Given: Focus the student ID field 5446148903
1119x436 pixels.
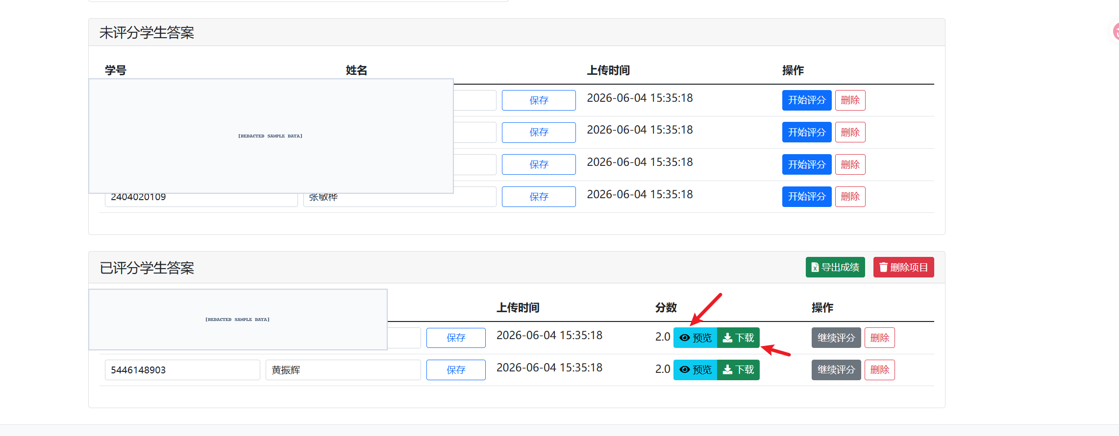Looking at the screenshot, I should (x=182, y=370).
